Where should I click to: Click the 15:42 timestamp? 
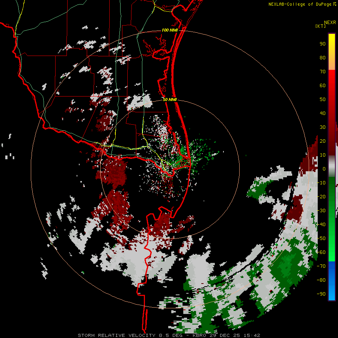point(252,335)
